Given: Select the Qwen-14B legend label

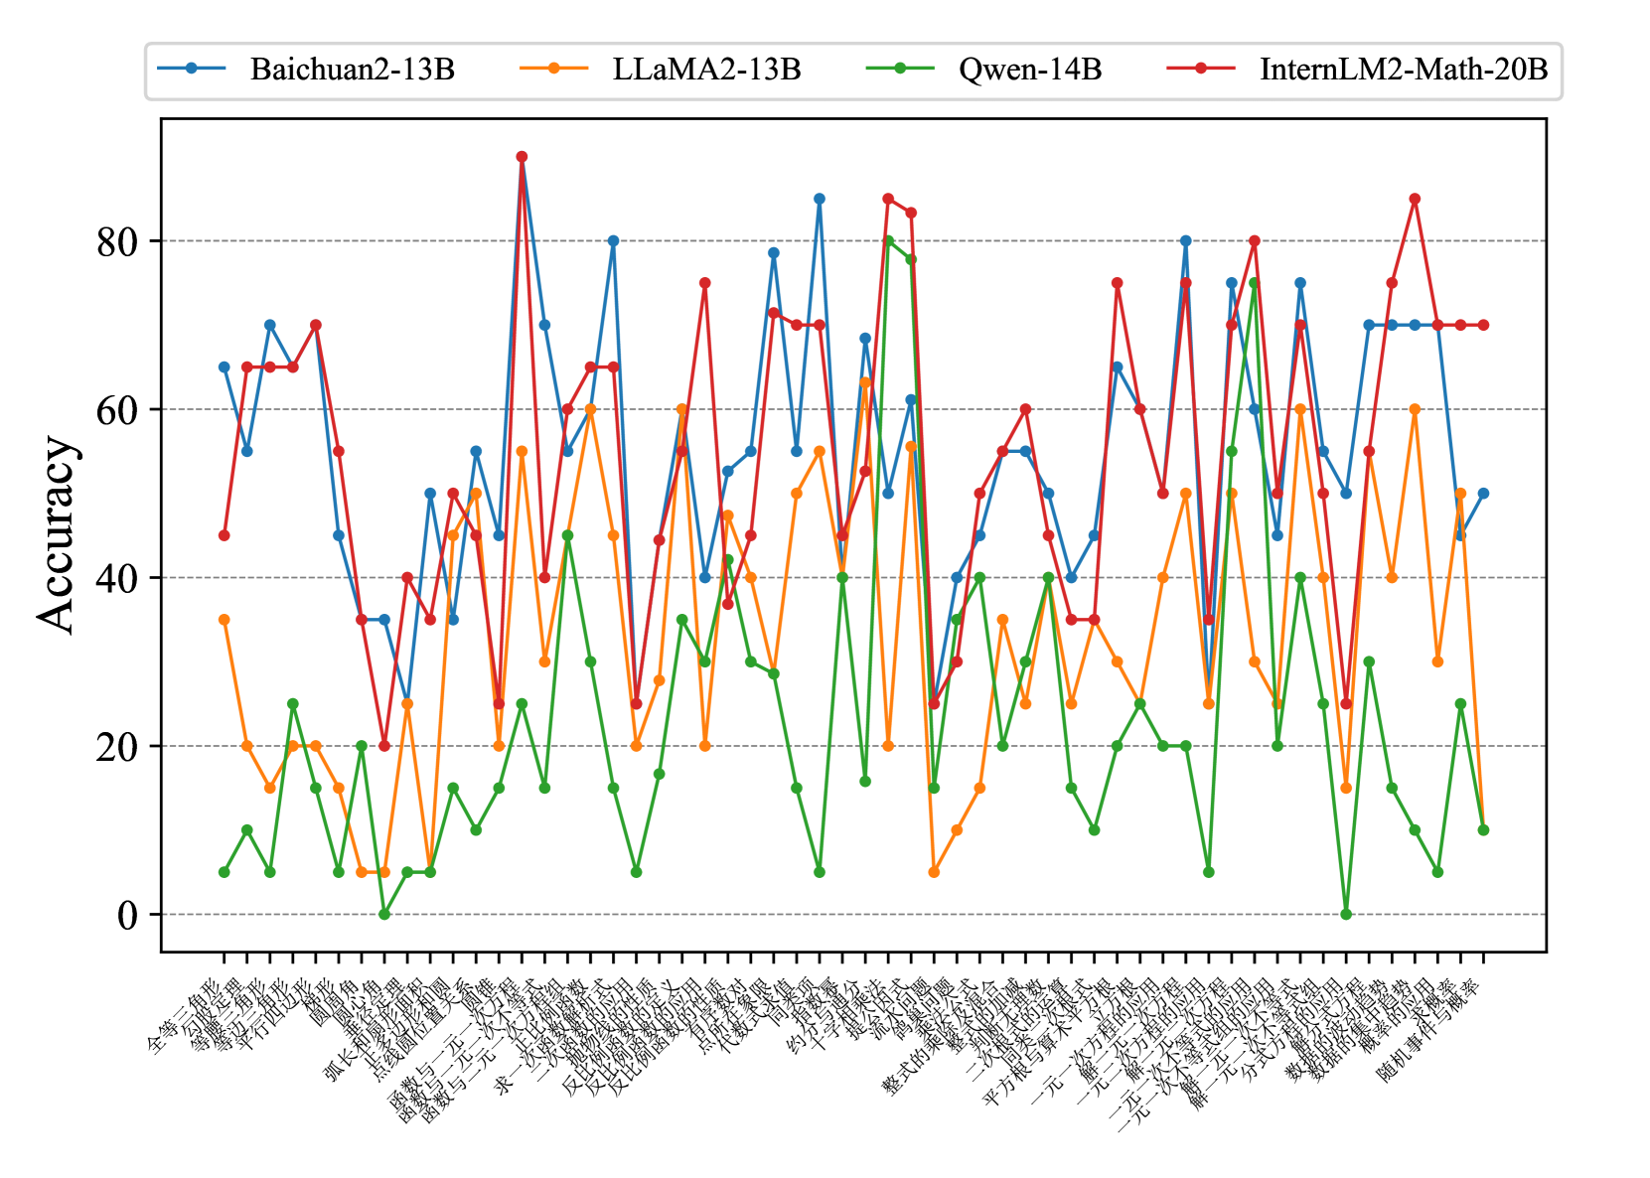Looking at the screenshot, I should point(1029,70).
